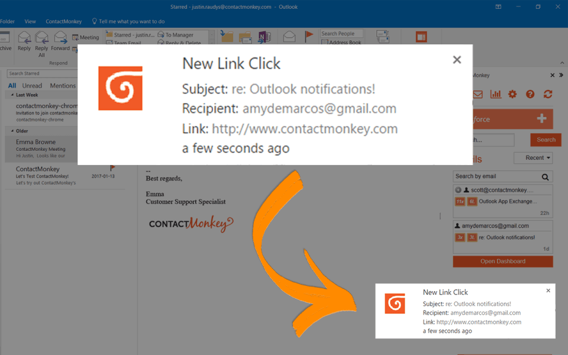The image size is (568, 355).
Task: Forward the selected email
Action: pos(60,41)
